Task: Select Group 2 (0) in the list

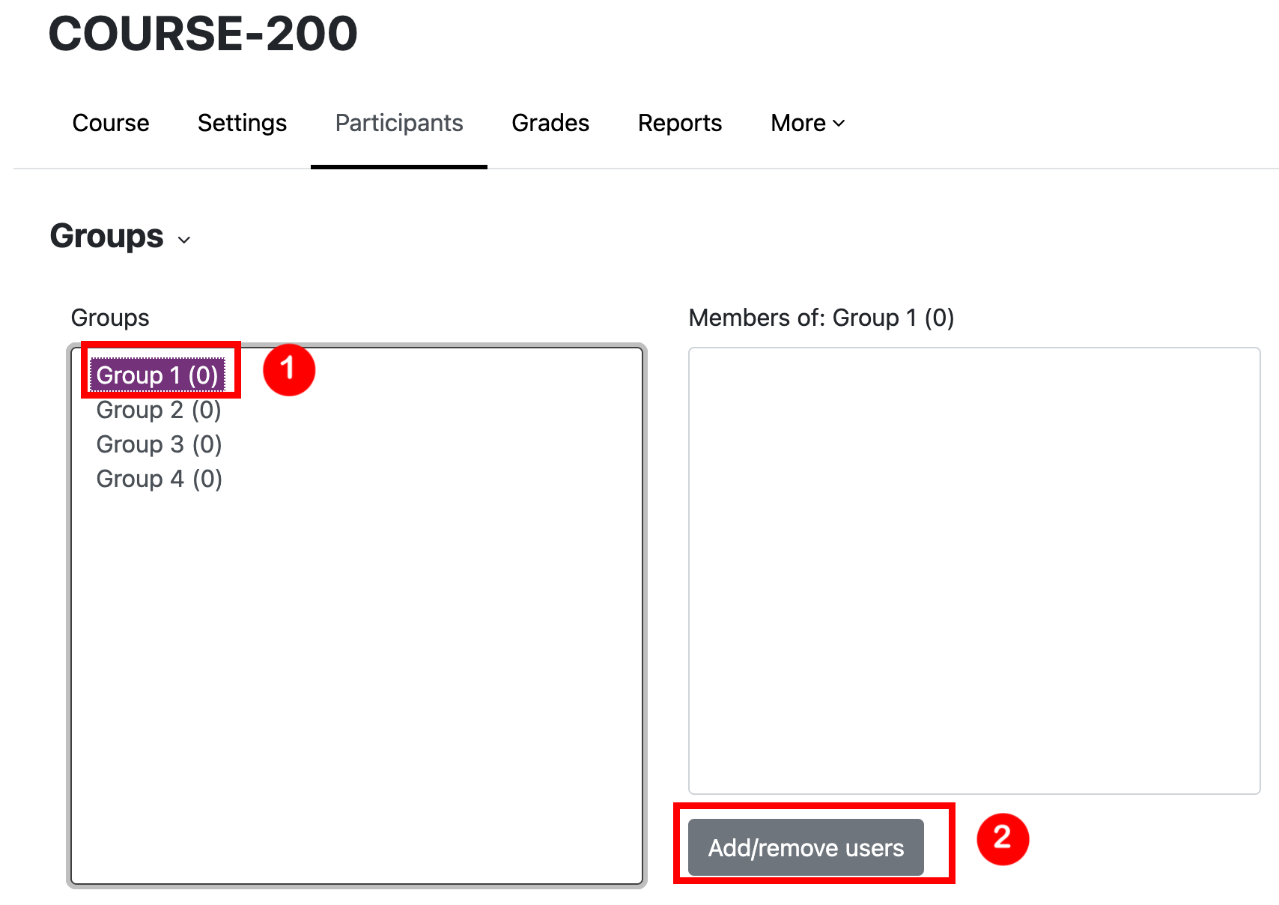Action: coord(159,410)
